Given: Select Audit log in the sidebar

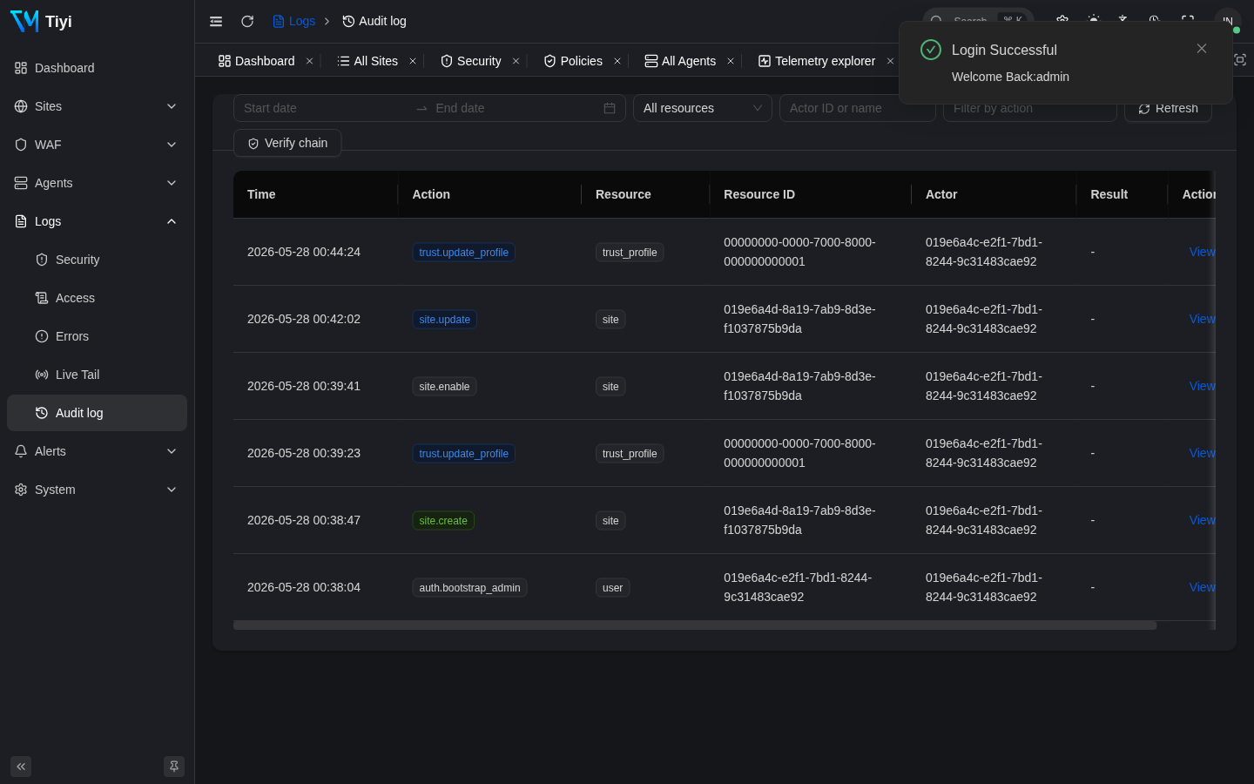Looking at the screenshot, I should coord(97,413).
